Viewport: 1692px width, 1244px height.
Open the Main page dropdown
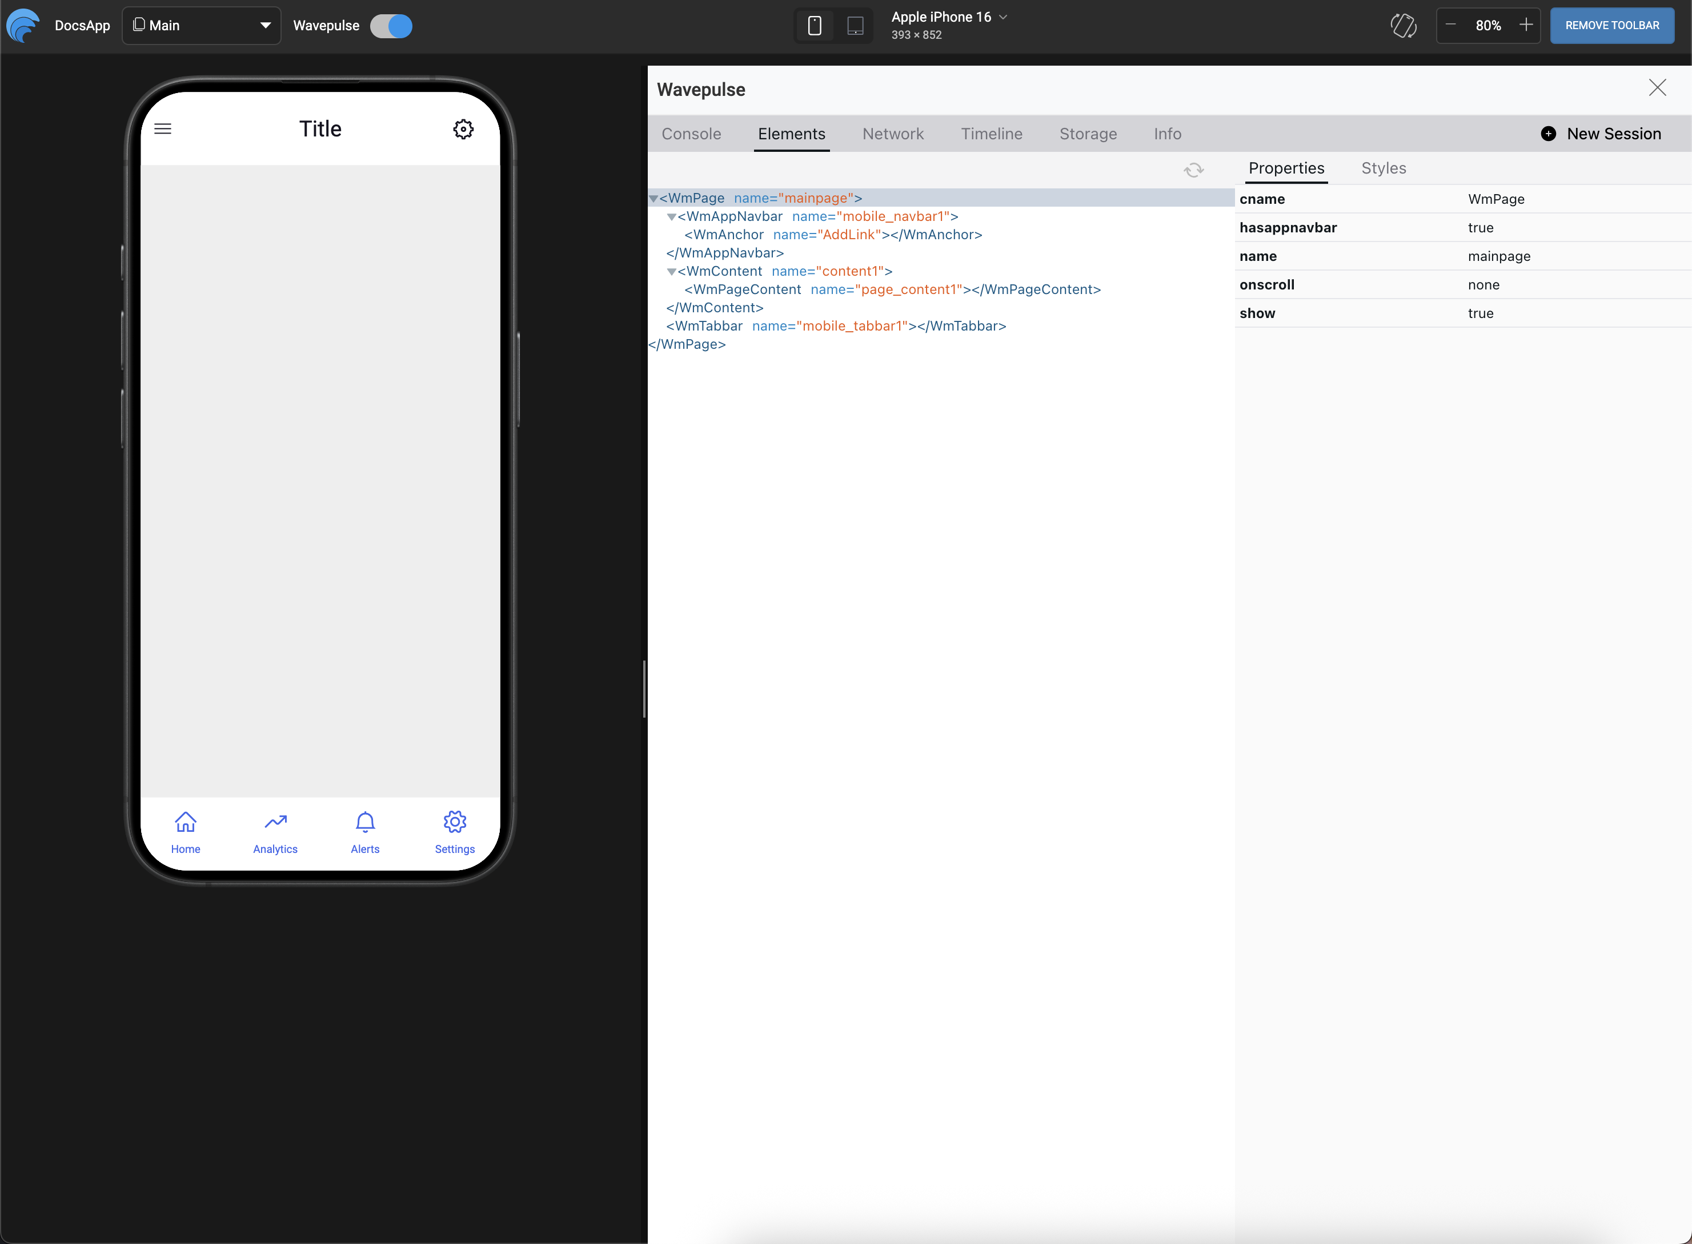[x=201, y=26]
